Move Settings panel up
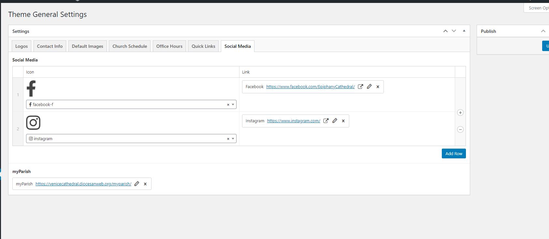This screenshot has height=239, width=549. tap(445, 31)
